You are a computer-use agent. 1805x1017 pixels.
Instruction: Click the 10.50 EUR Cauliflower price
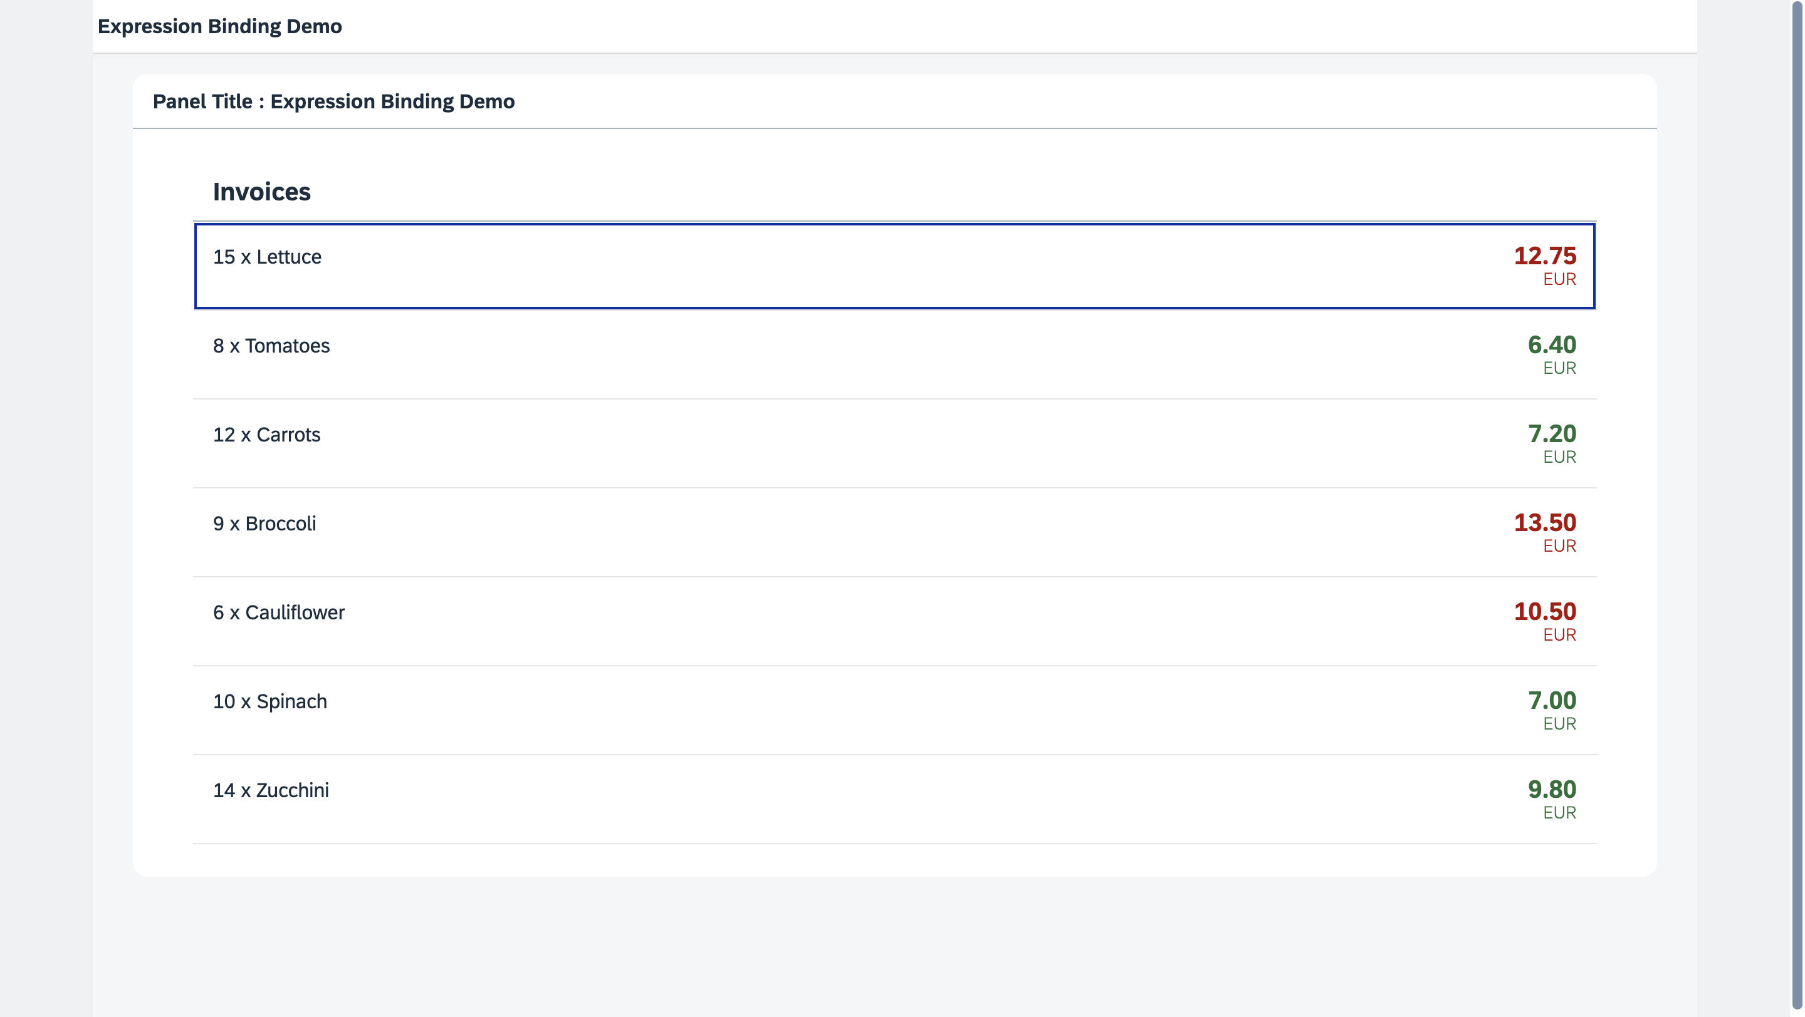pos(1544,612)
